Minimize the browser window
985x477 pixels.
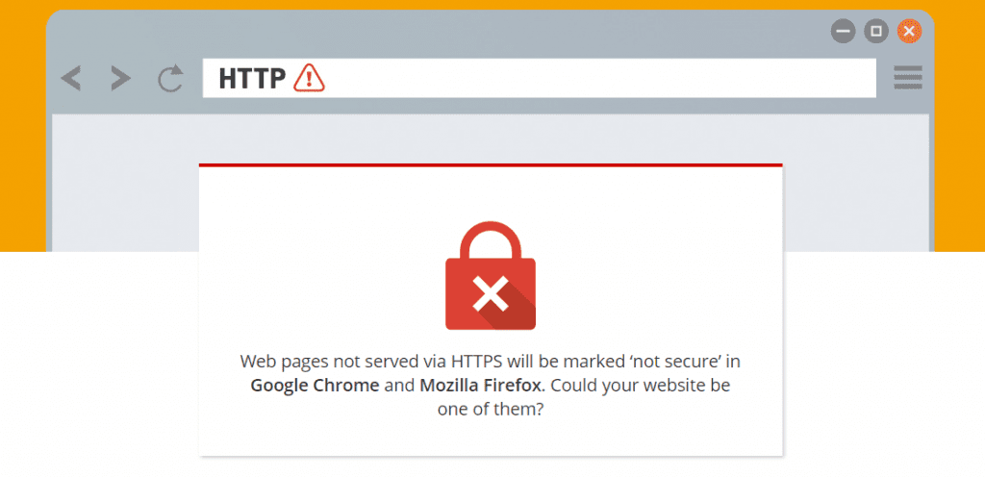pyautogui.click(x=843, y=31)
